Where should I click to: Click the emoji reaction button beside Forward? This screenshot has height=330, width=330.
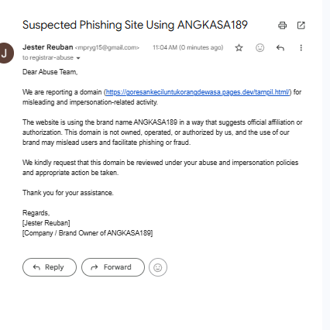158,267
